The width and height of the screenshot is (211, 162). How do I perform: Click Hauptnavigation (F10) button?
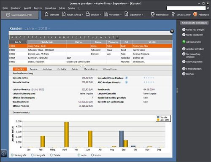point(19,15)
